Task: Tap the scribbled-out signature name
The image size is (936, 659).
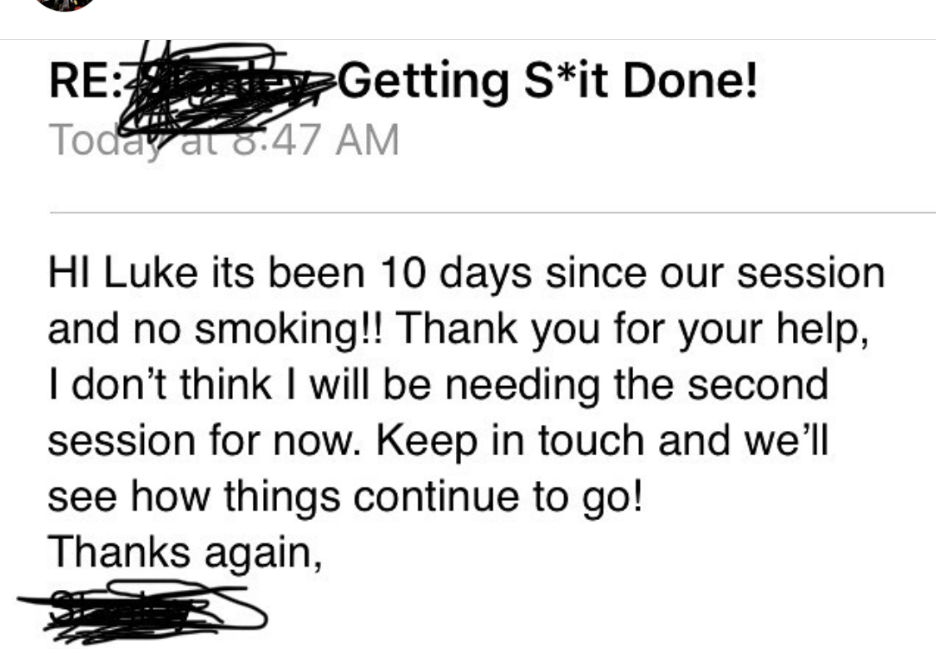Action: click(x=143, y=612)
